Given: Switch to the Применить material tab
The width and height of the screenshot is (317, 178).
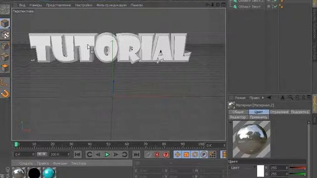Looking at the screenshot, I should coord(259,117).
